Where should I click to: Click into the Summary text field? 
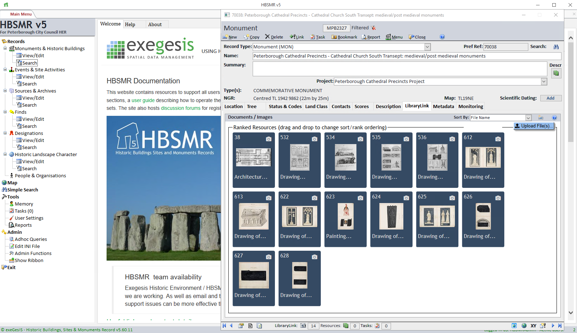click(x=400, y=69)
